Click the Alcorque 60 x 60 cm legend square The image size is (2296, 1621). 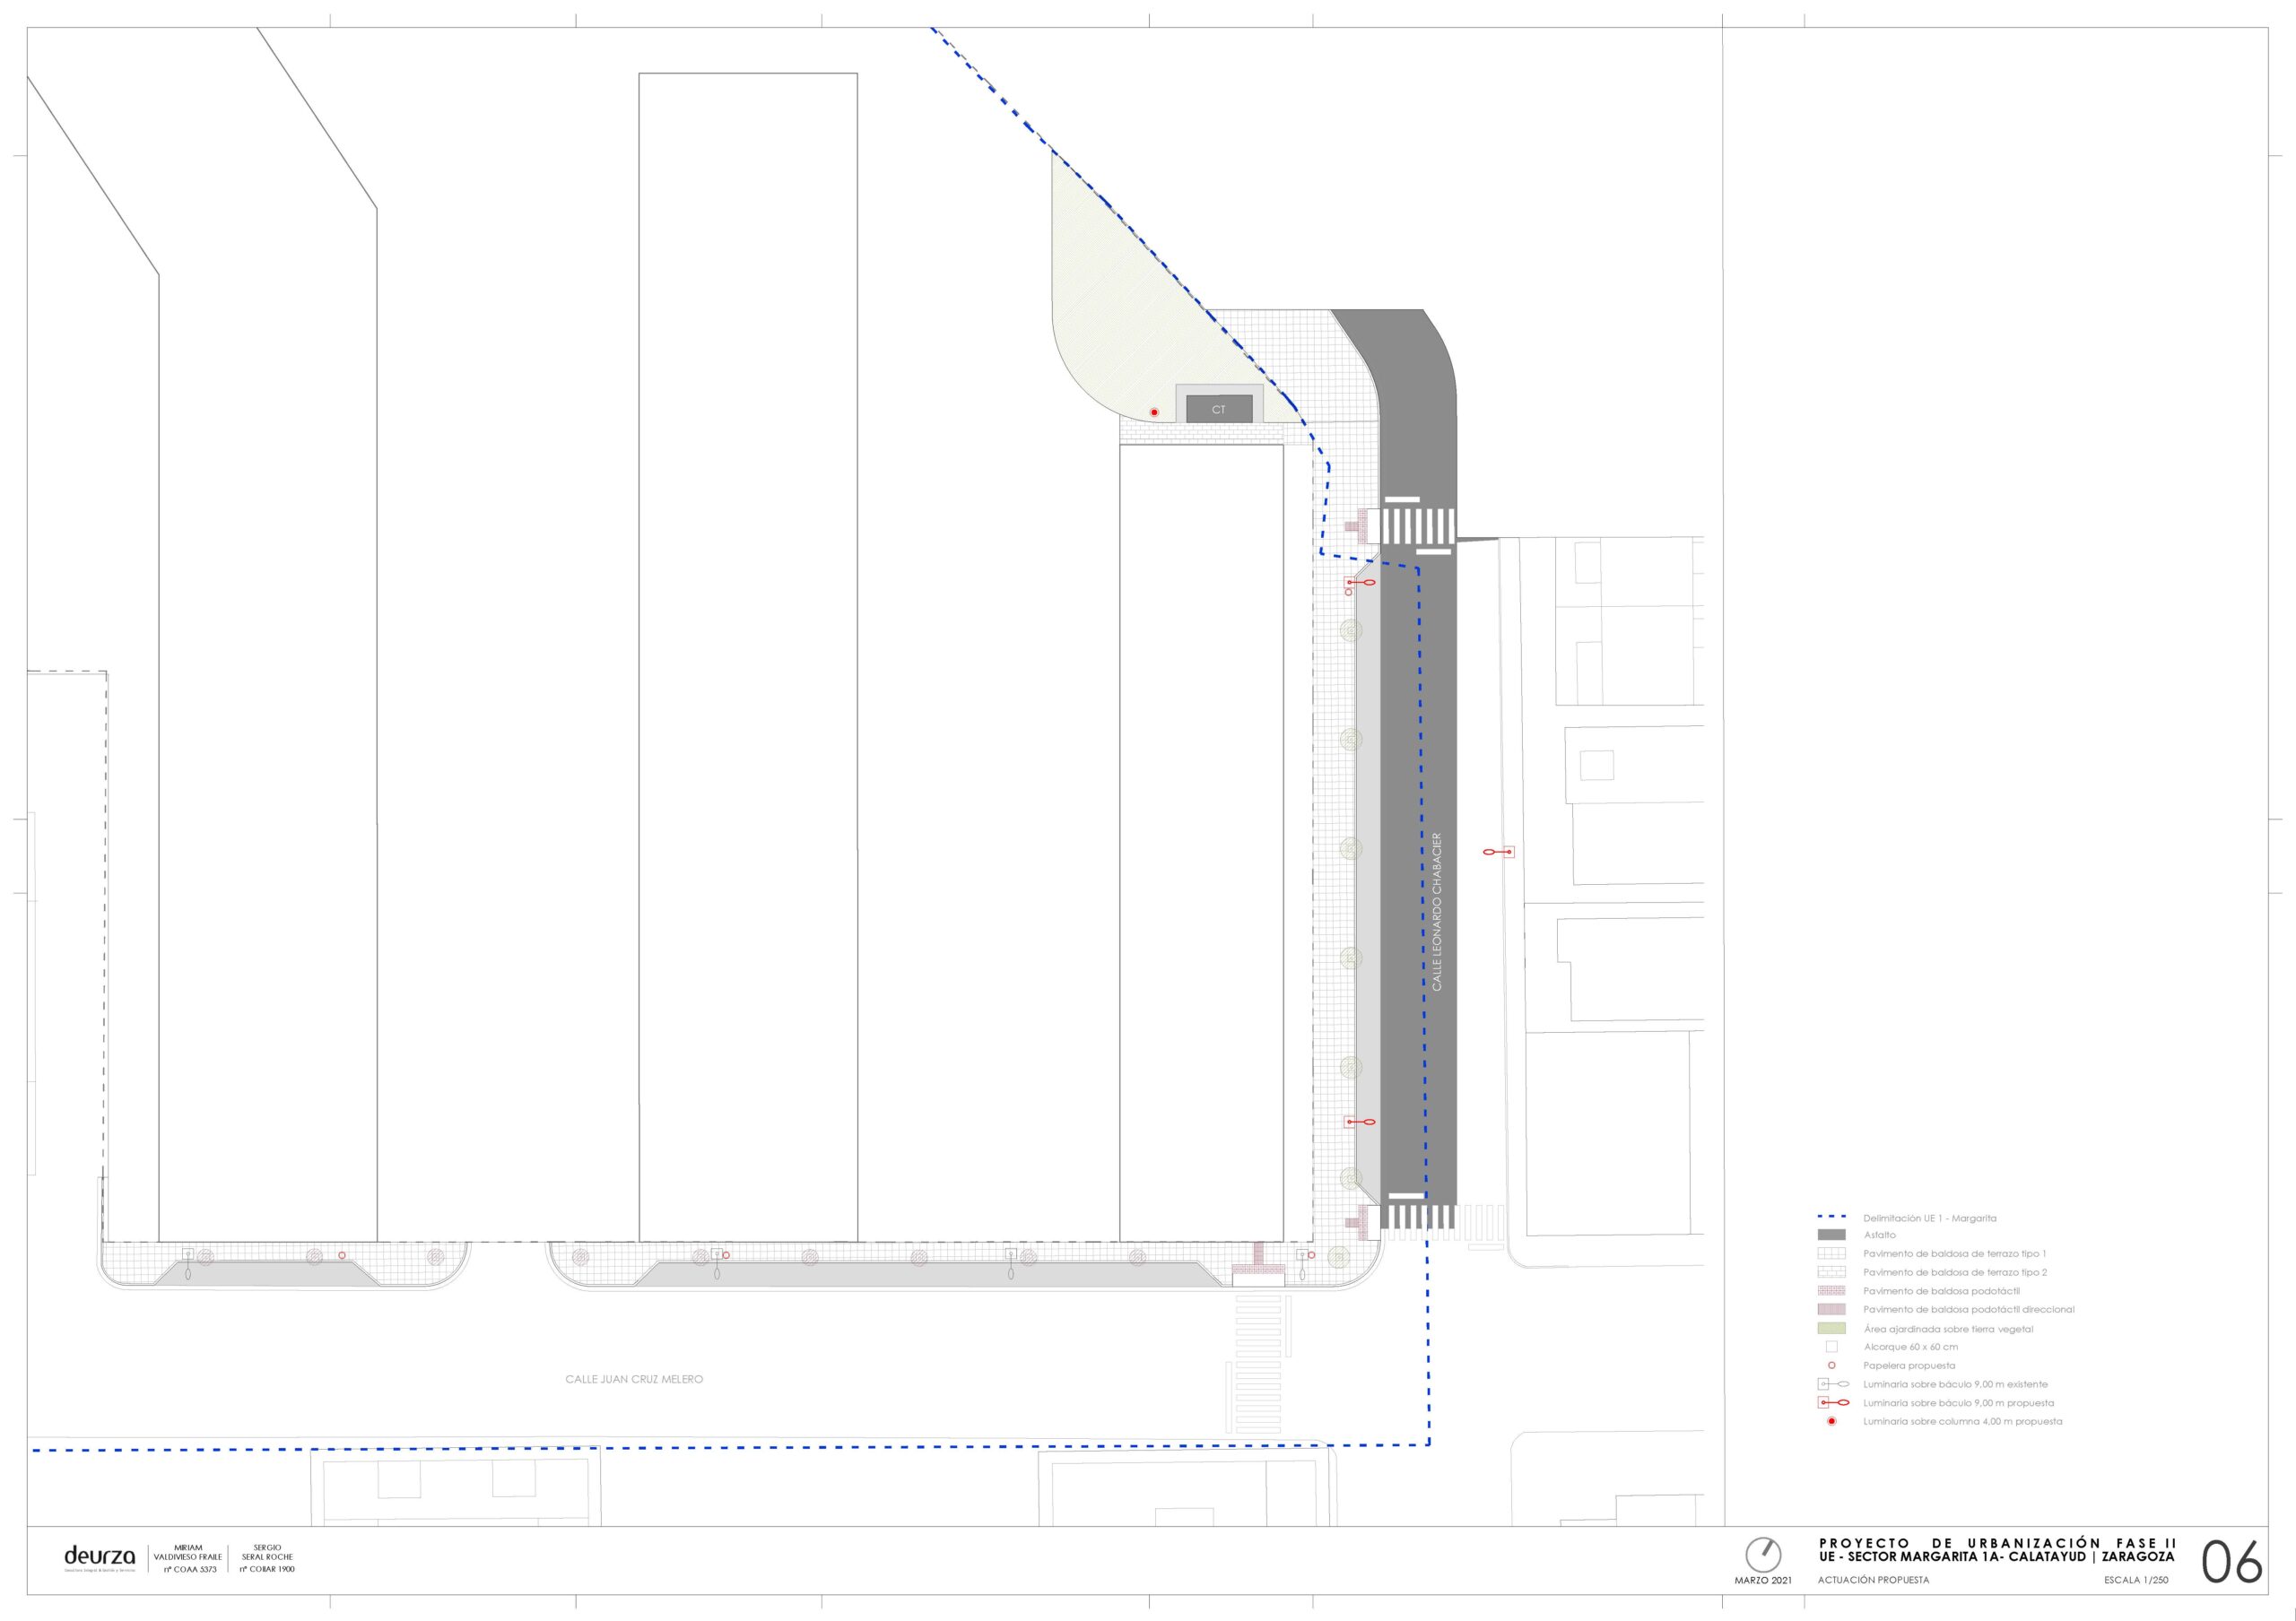(1831, 1346)
